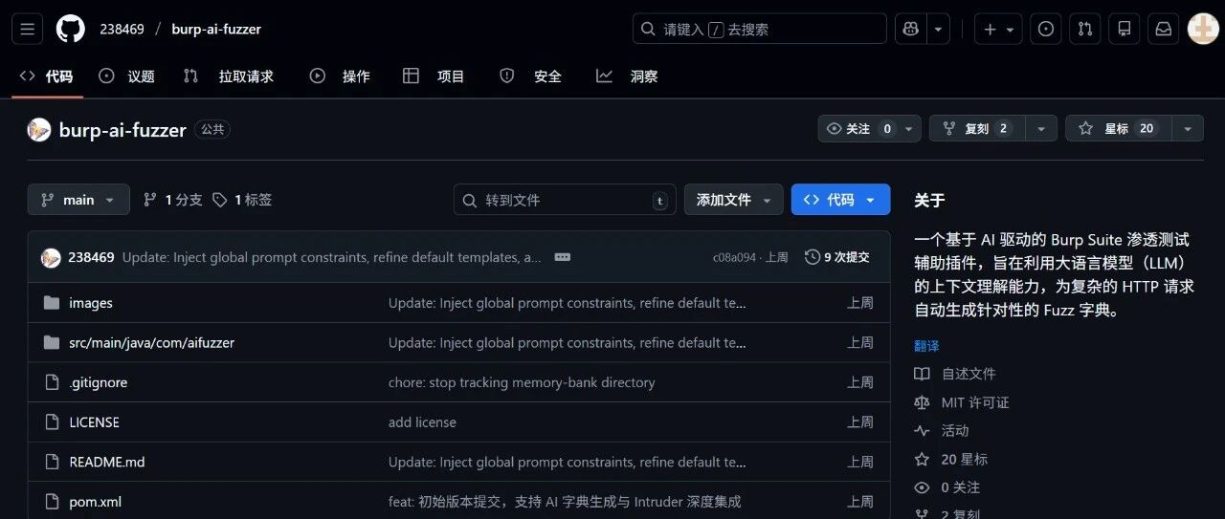Open the 'add license' commit message

(422, 422)
